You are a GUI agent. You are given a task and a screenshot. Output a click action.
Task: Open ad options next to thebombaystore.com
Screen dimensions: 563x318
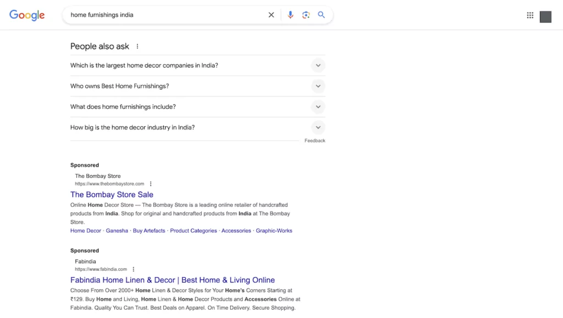(x=151, y=183)
